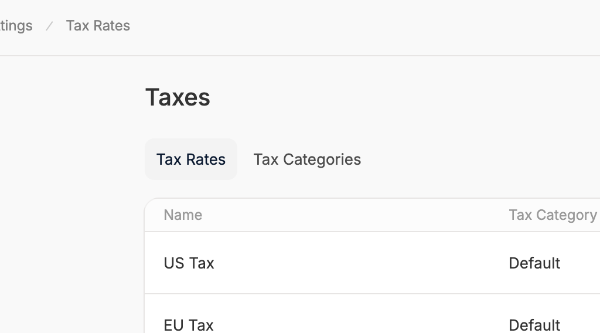The image size is (600, 333).
Task: Click the breadcrumb slash separator
Action: coord(49,26)
